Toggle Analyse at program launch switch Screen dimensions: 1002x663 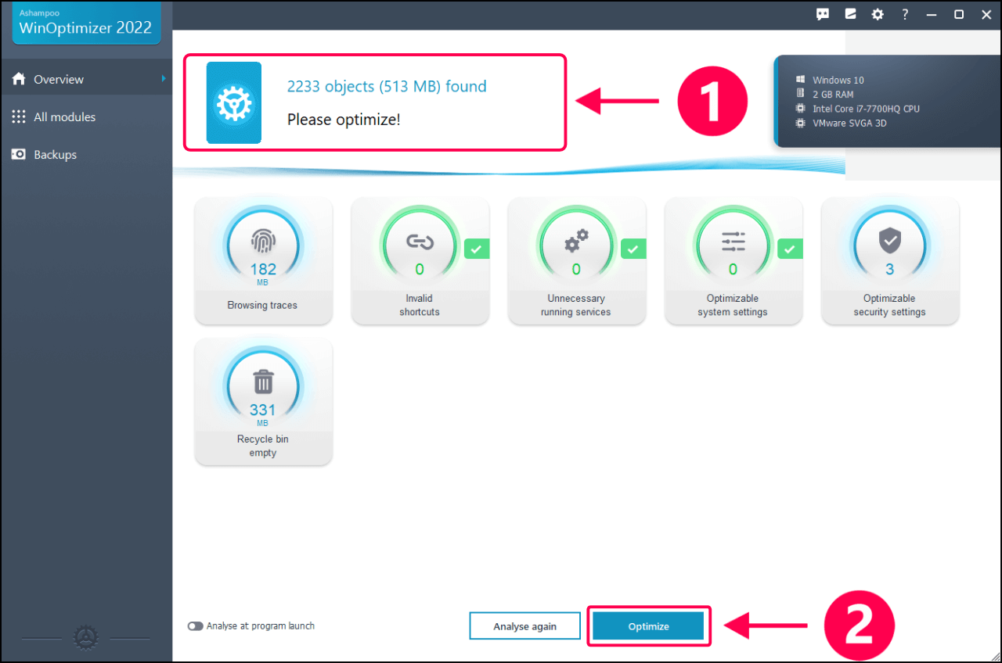[195, 626]
